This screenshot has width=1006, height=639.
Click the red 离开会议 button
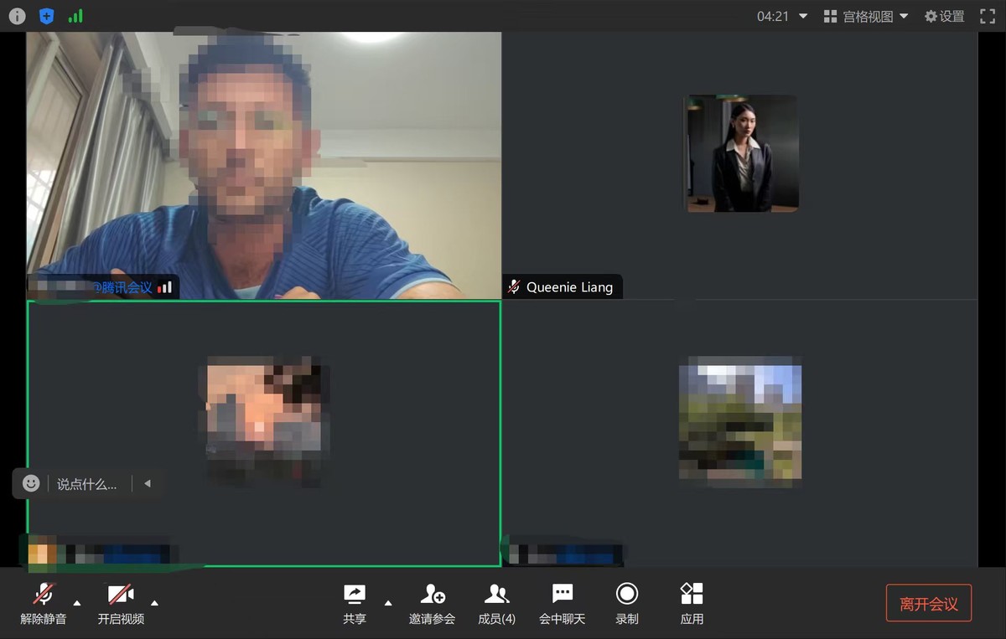click(x=928, y=603)
